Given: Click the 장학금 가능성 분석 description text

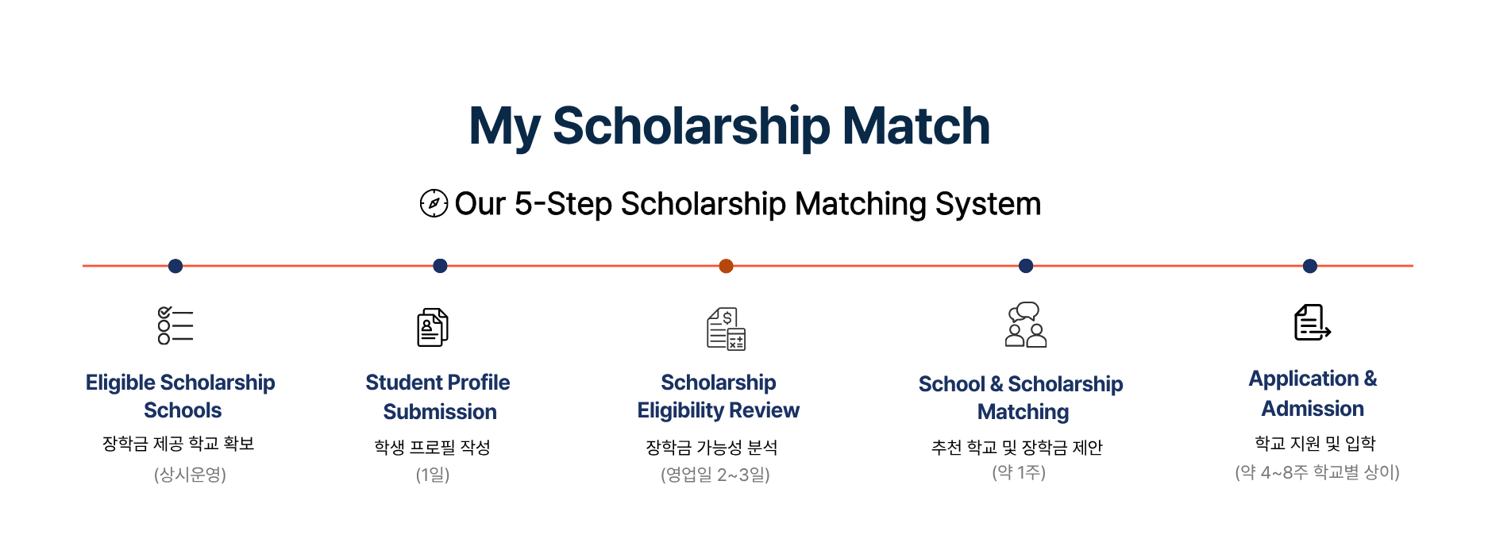Looking at the screenshot, I should (x=711, y=448).
